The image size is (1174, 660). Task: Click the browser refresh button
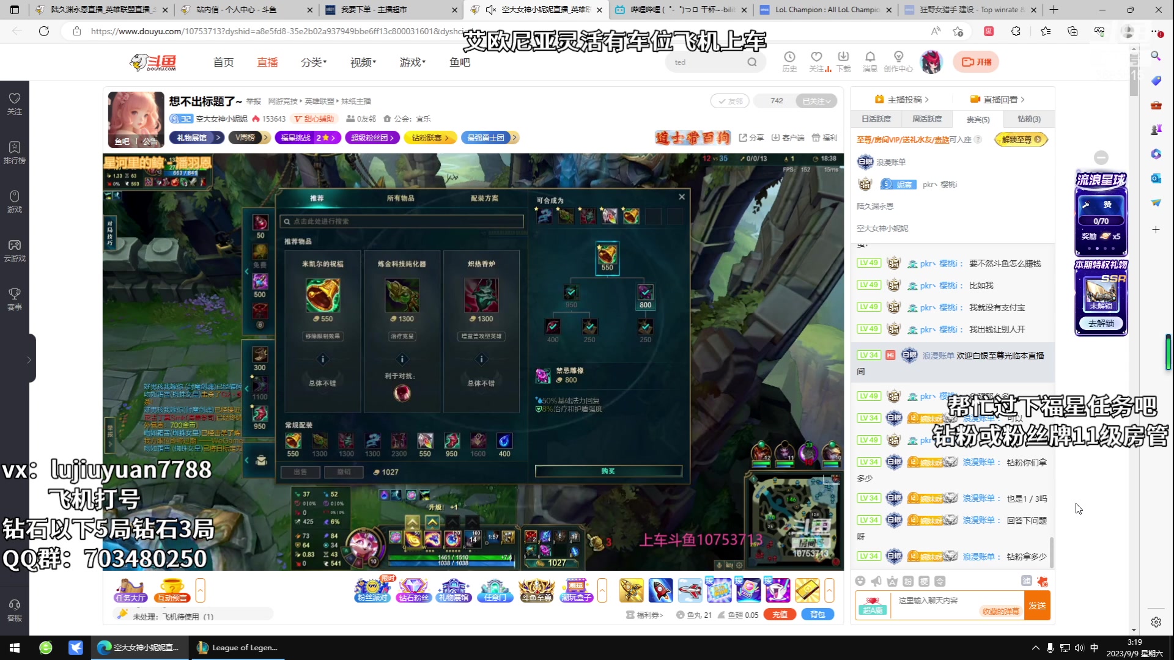44,31
